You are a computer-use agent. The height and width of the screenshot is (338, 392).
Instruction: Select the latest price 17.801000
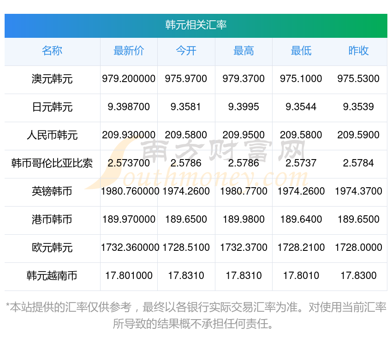pyautogui.click(x=129, y=276)
